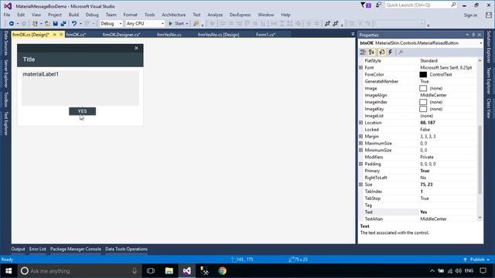Screen dimensions: 495x278
Task: Click the Quick Launch search magnifier
Action: click(x=453, y=5)
